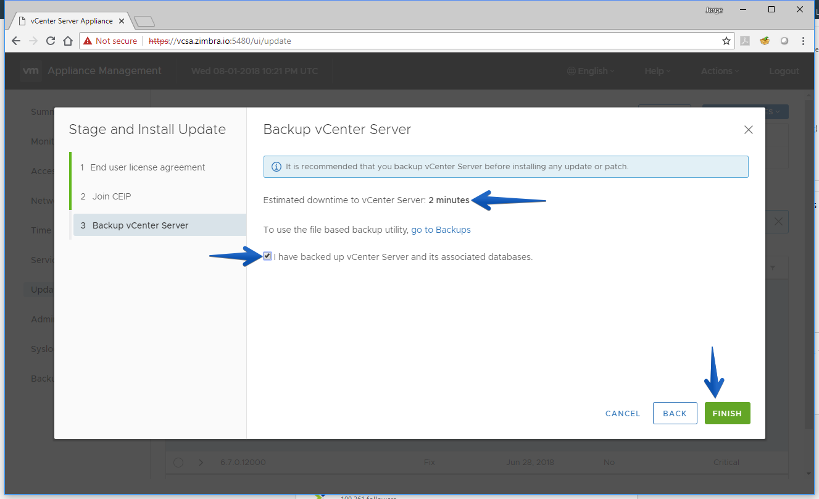This screenshot has height=499, width=819.
Task: Minimize the Chrome browser window
Action: (742, 9)
